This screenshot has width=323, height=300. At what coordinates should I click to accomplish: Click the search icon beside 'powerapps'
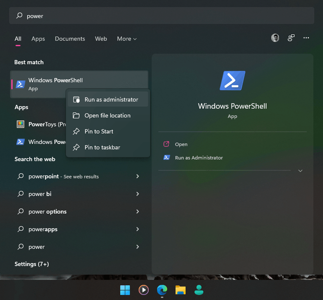pos(21,229)
